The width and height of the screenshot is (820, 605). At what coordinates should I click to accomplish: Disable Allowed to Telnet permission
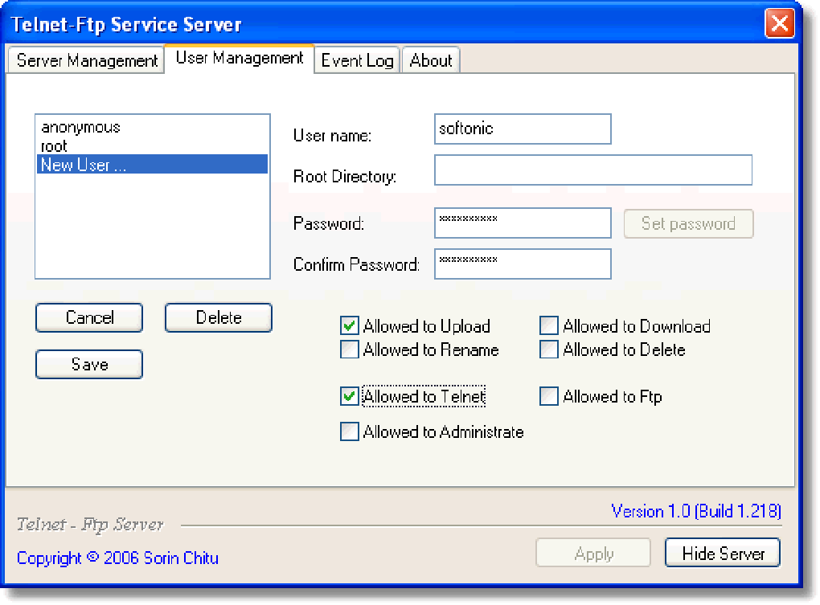tap(349, 396)
